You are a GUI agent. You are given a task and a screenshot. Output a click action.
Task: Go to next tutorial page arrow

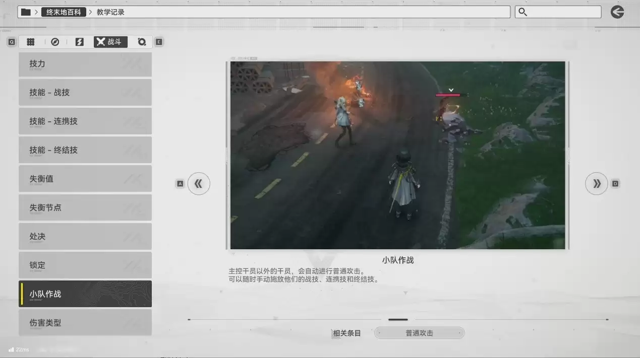click(597, 184)
